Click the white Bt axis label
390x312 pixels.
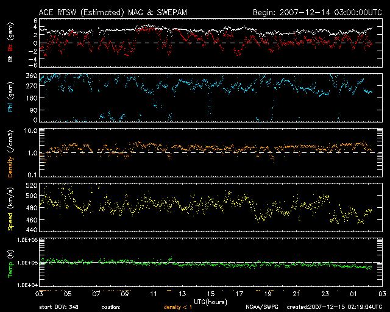[10, 59]
